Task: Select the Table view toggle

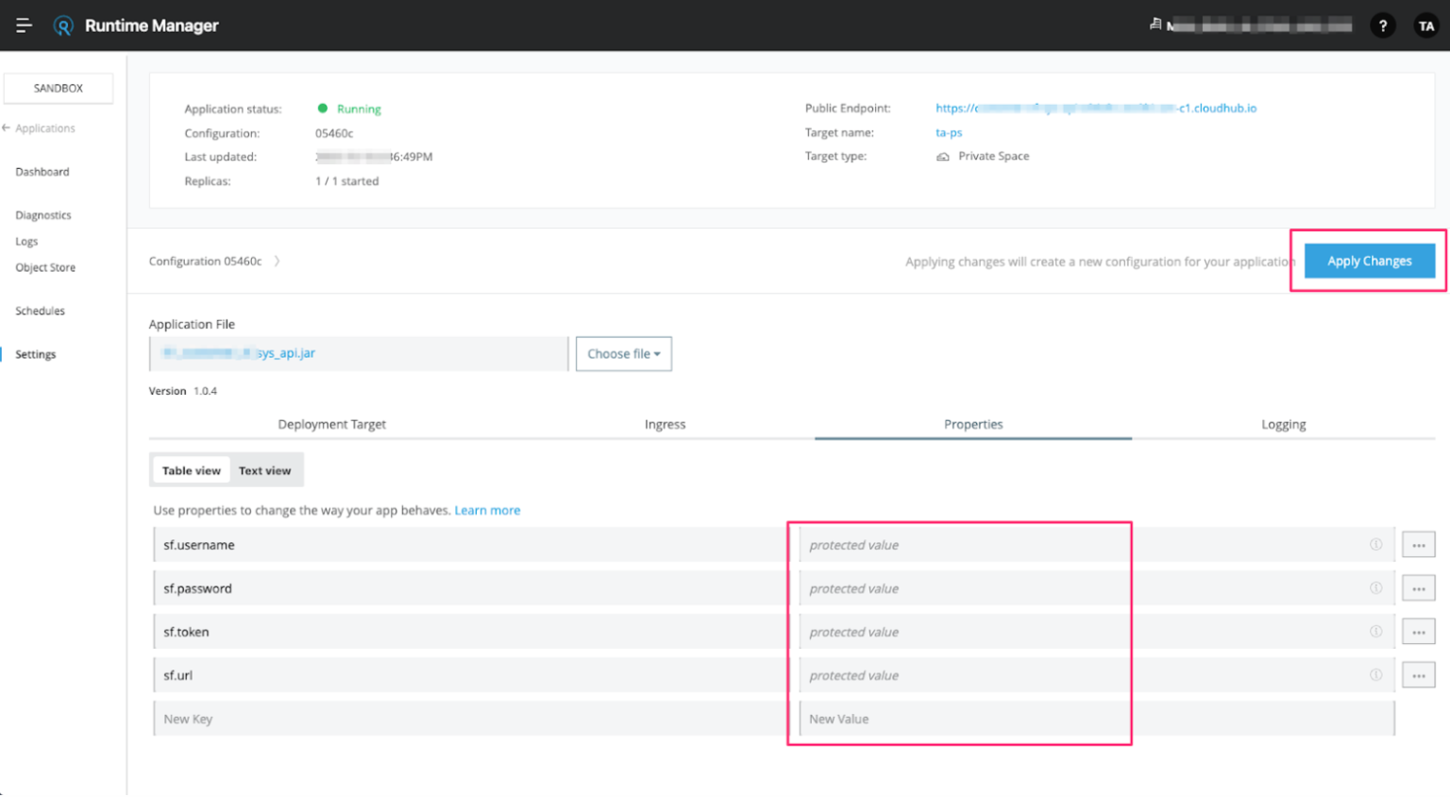Action: (192, 469)
